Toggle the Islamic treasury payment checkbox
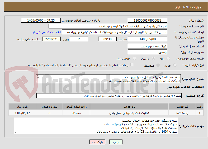 132,65
